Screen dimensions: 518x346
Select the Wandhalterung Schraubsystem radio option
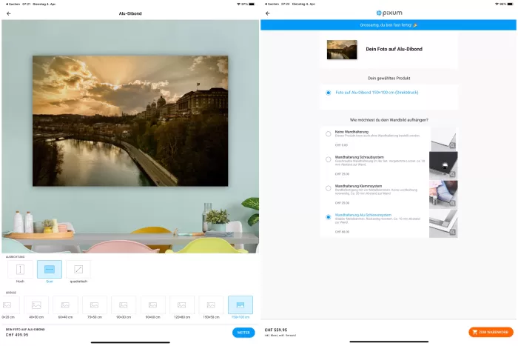[328, 159]
